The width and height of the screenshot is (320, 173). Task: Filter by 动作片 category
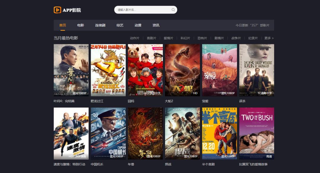click(x=135, y=38)
